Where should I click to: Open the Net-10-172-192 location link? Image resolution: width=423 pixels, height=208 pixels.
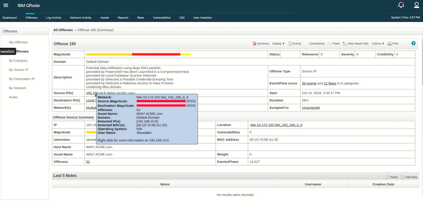(276, 125)
